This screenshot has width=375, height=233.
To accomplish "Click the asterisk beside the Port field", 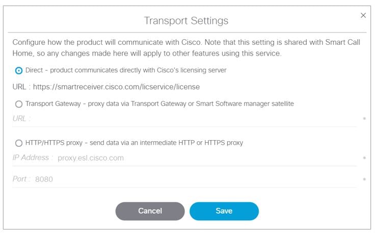I will pos(364,180).
